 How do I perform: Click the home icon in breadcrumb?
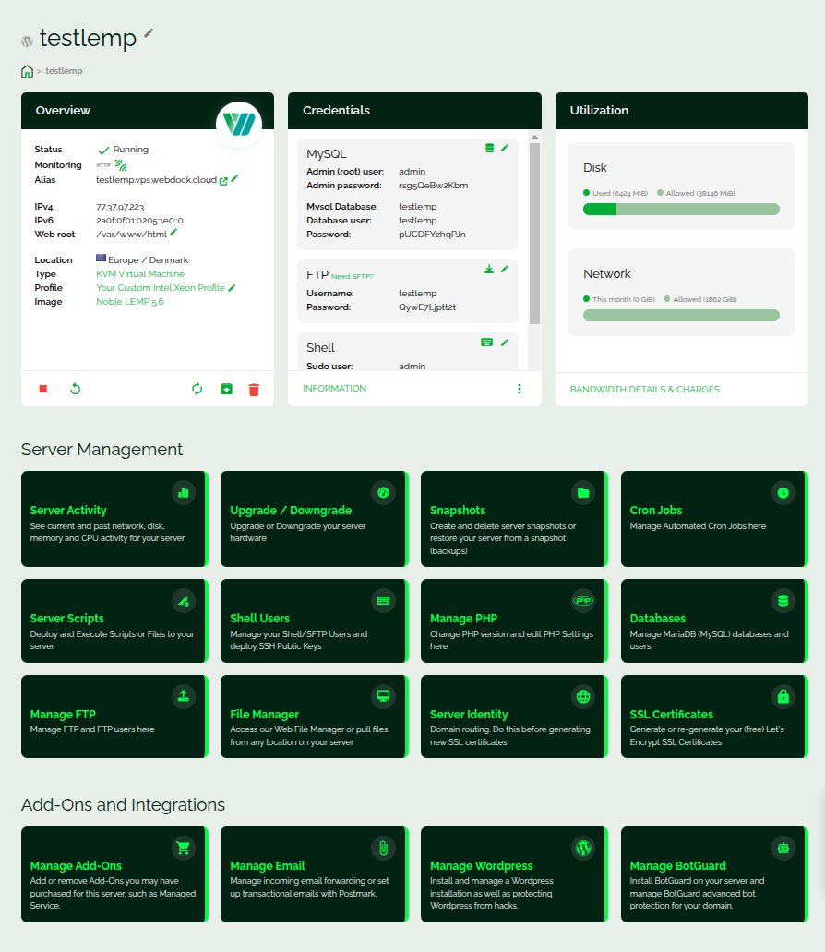click(28, 71)
